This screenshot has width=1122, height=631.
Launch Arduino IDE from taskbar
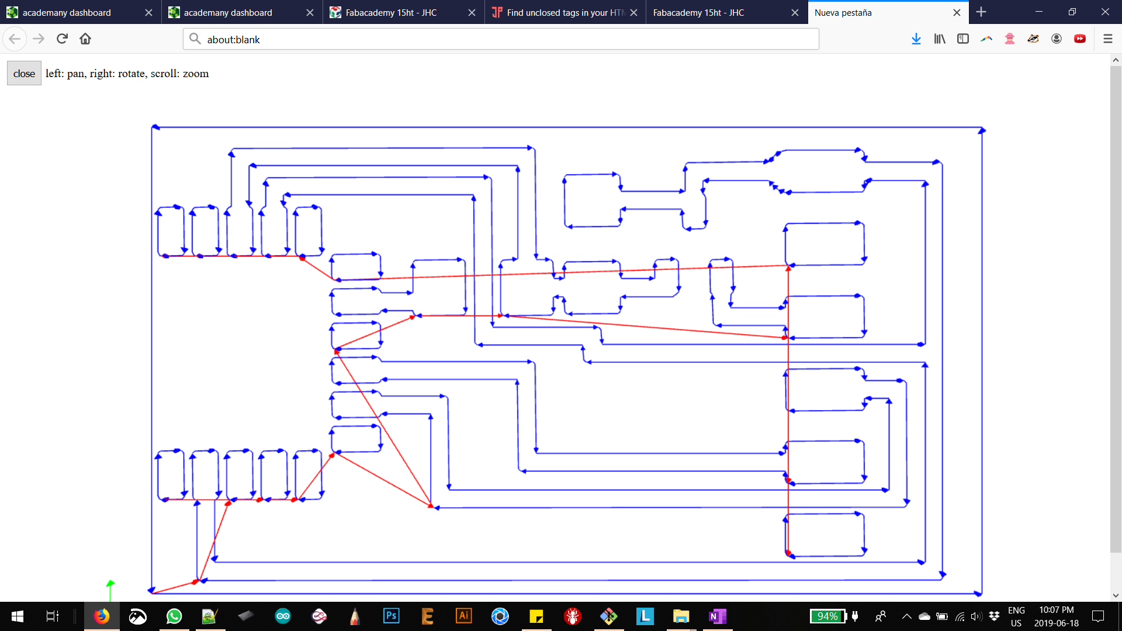coord(283,616)
